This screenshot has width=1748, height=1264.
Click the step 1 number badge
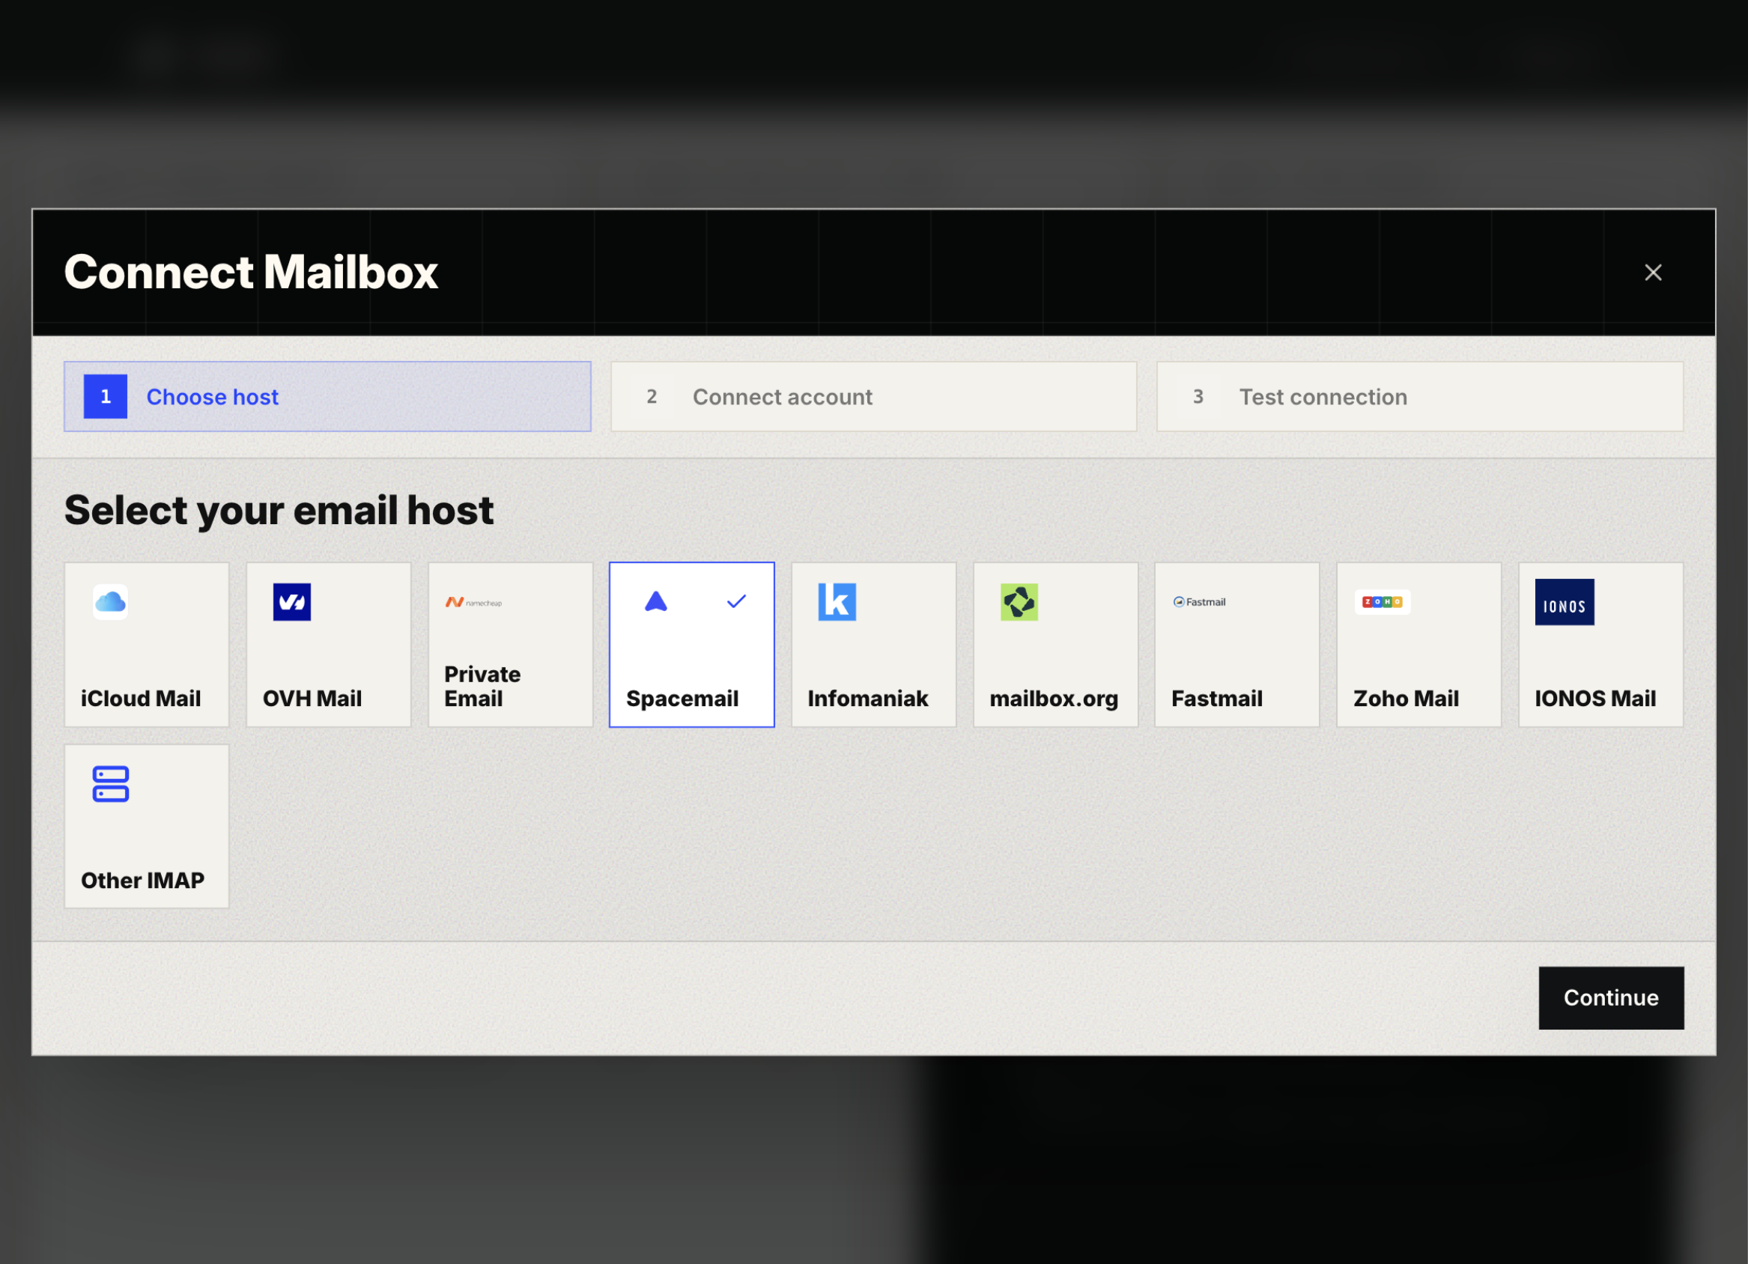tap(106, 396)
